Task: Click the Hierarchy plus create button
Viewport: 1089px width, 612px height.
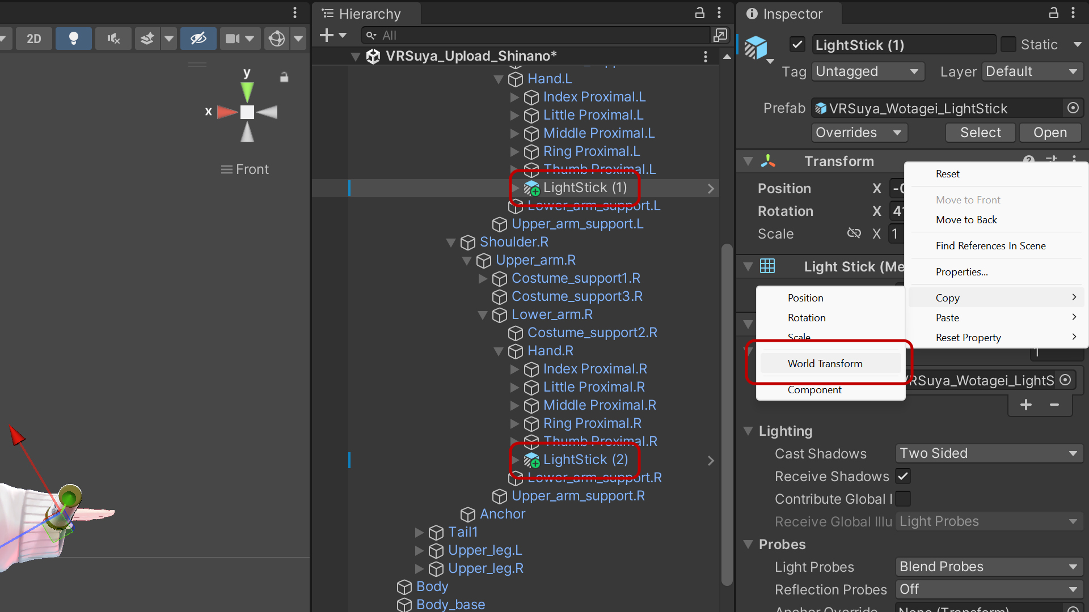Action: pyautogui.click(x=327, y=35)
